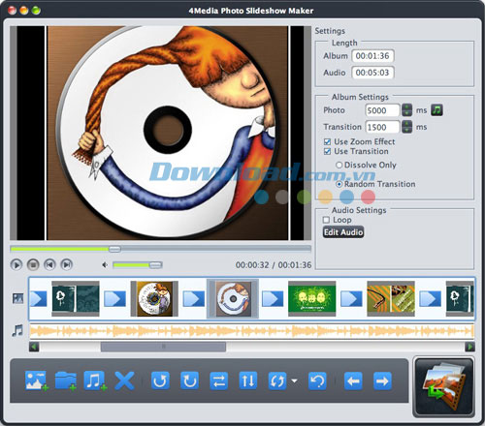This screenshot has width=485, height=426.
Task: Click the transition cycle icon
Action: click(277, 380)
